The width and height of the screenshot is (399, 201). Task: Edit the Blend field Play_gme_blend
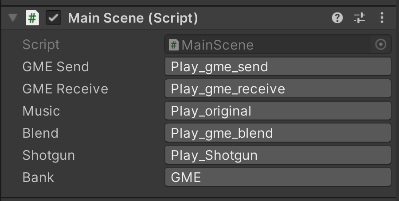tap(278, 133)
